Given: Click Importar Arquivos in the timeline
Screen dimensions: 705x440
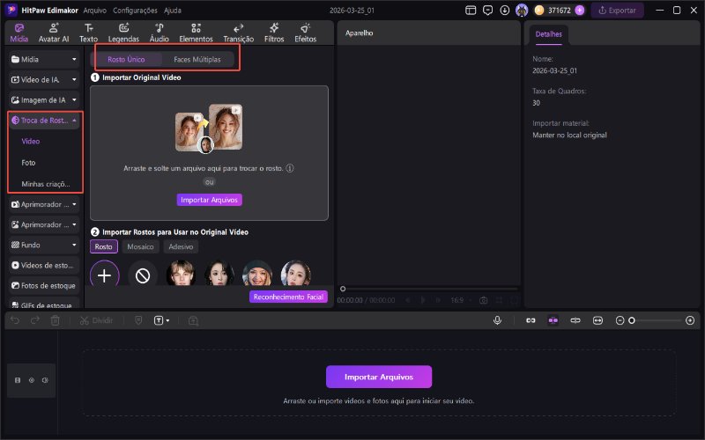Looking at the screenshot, I should click(x=379, y=377).
